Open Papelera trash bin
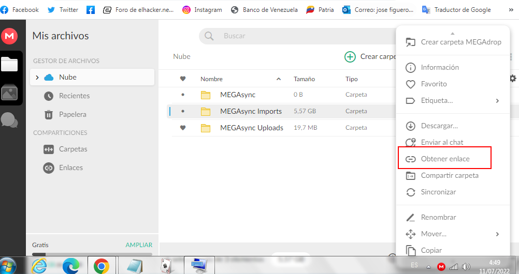This screenshot has width=519, height=274. [x=73, y=114]
